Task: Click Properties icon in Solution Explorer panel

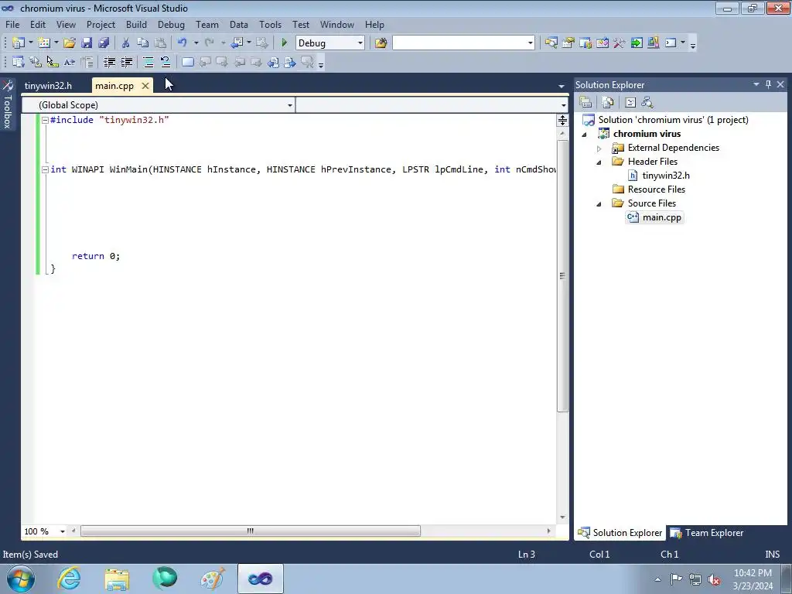Action: pos(585,103)
